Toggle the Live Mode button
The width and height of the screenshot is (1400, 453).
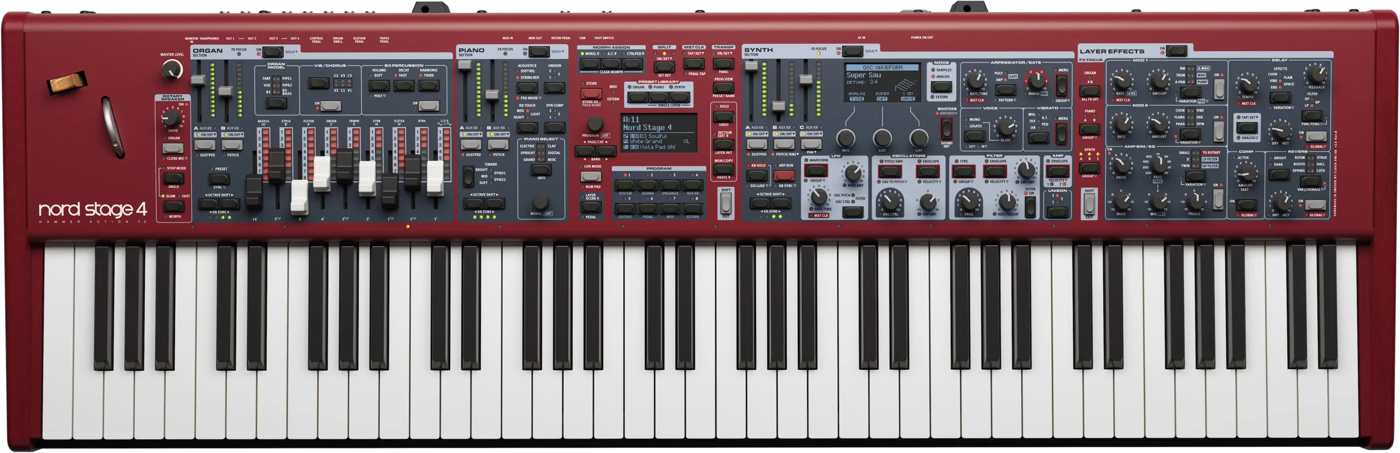(591, 176)
